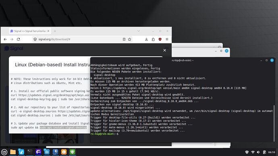Minimize the middle background window
278x156 pixels.
(x=216, y=51)
